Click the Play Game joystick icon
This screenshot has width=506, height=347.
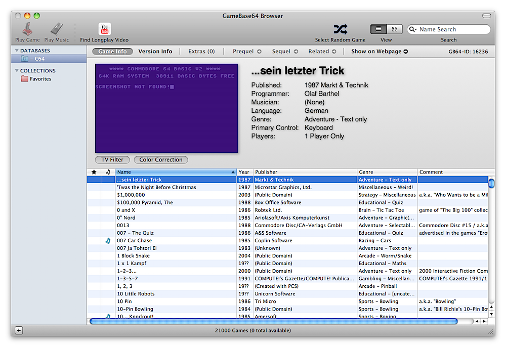point(27,29)
